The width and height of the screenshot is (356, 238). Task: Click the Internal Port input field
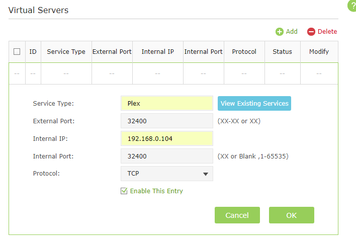(x=166, y=156)
